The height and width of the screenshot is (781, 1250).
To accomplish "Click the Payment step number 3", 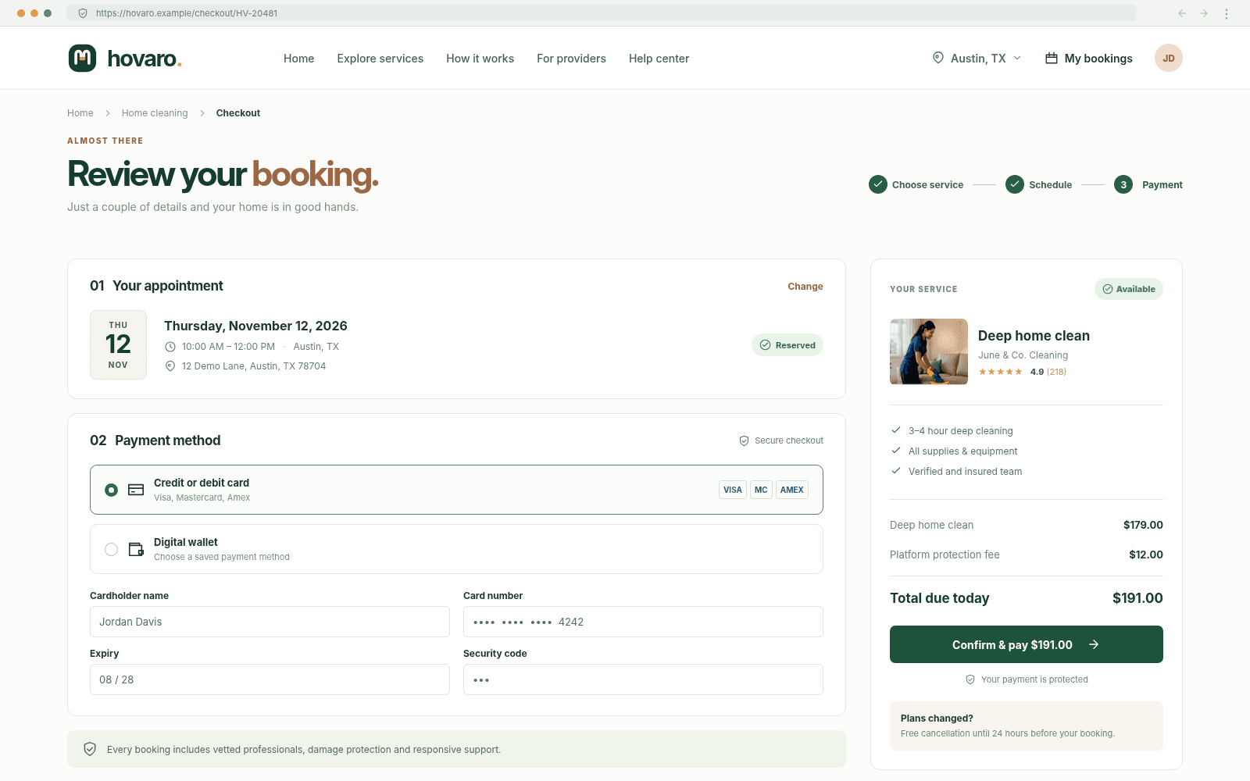I will pos(1123,184).
